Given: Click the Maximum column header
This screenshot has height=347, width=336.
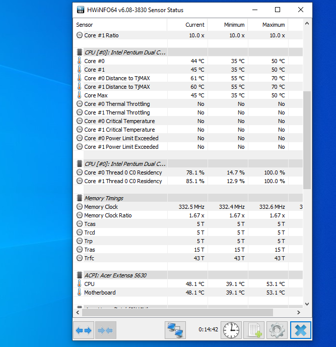Looking at the screenshot, I should click(268, 25).
